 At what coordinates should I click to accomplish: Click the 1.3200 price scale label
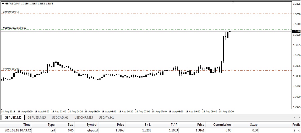click(x=296, y=14)
